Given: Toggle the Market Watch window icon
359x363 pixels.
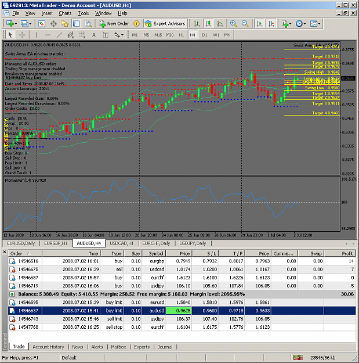Looking at the screenshot, I should (42, 24).
